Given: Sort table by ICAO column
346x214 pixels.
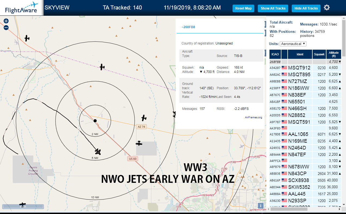Looking at the screenshot, I should (275, 54).
